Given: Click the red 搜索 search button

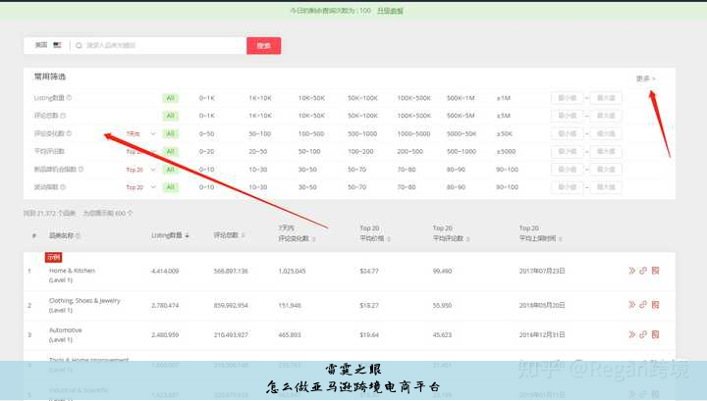Looking at the screenshot, I should (263, 45).
